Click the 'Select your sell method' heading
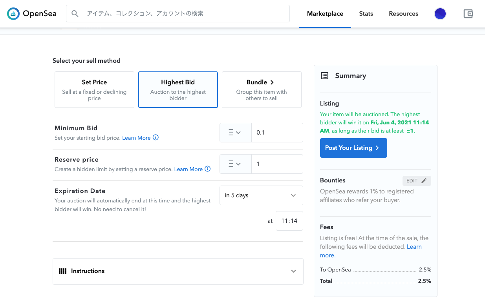Image resolution: width=485 pixels, height=306 pixels. (86, 61)
